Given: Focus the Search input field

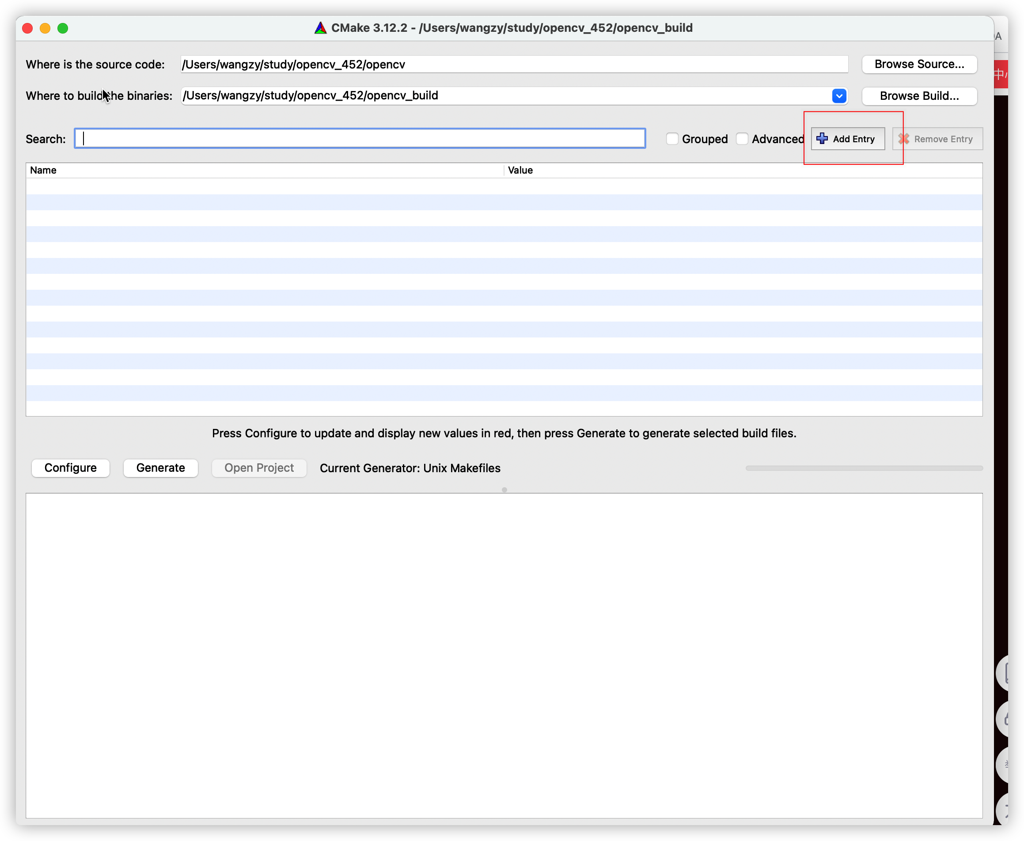Looking at the screenshot, I should [x=360, y=139].
